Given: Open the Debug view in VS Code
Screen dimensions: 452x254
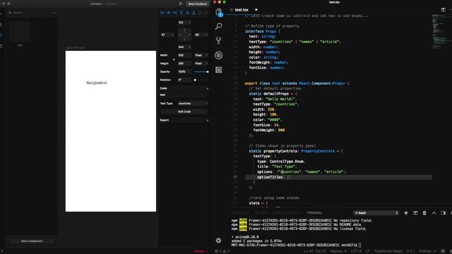Looking at the screenshot, I should [218, 55].
